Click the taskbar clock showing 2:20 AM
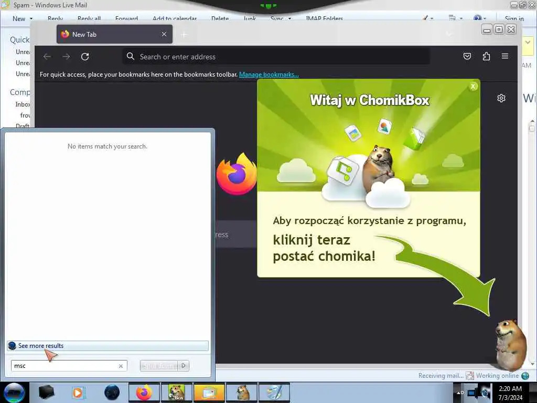The width and height of the screenshot is (537, 403). [x=510, y=393]
